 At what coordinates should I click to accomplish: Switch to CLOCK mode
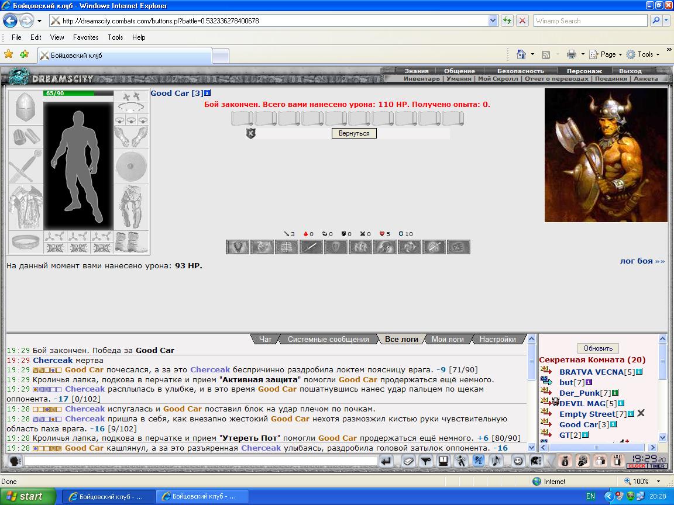[x=637, y=466]
